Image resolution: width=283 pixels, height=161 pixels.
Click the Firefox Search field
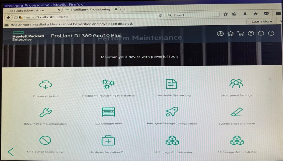(x=193, y=15)
